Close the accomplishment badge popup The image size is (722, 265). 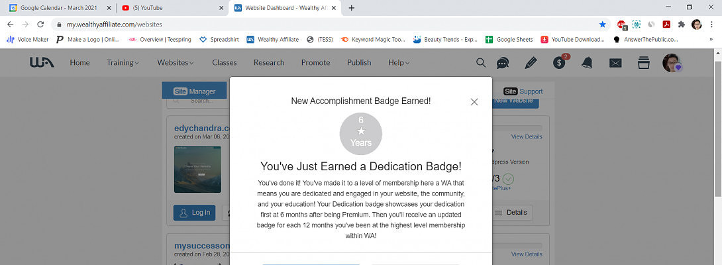point(474,102)
